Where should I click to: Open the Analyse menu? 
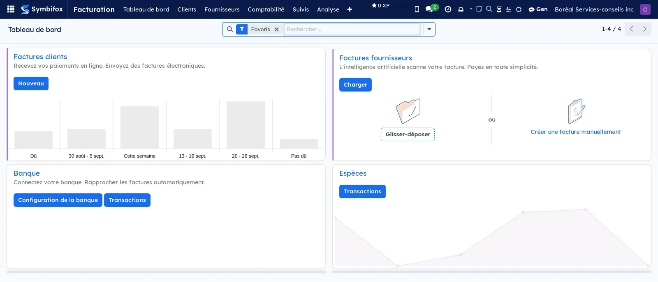pos(328,9)
